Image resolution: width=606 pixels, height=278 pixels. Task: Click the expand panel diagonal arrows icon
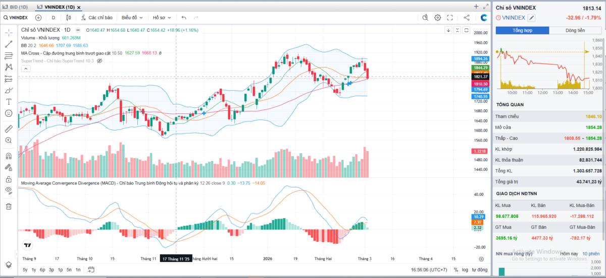click(x=486, y=7)
